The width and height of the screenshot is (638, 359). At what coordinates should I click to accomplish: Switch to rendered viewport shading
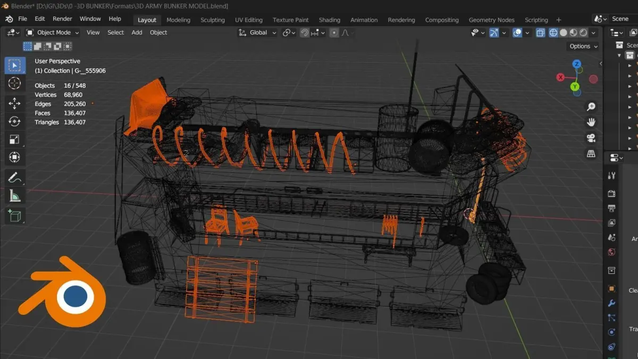pyautogui.click(x=582, y=32)
